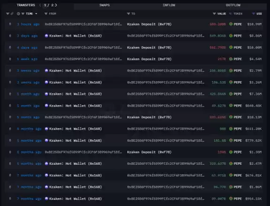Open the FROM column filter

point(46,14)
